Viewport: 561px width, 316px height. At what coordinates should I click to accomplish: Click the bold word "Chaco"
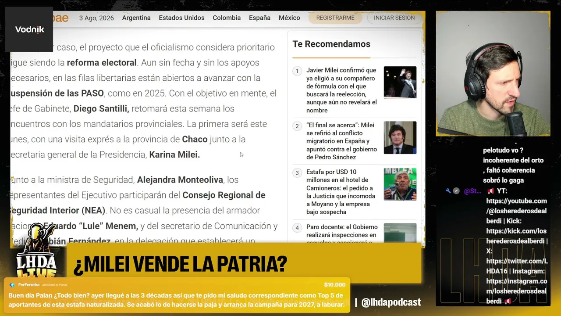195,139
